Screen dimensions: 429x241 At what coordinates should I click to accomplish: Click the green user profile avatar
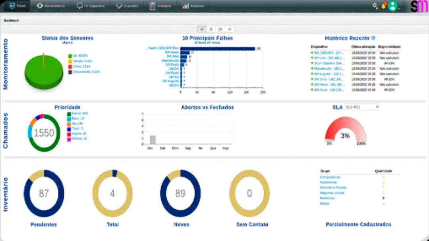pyautogui.click(x=393, y=6)
